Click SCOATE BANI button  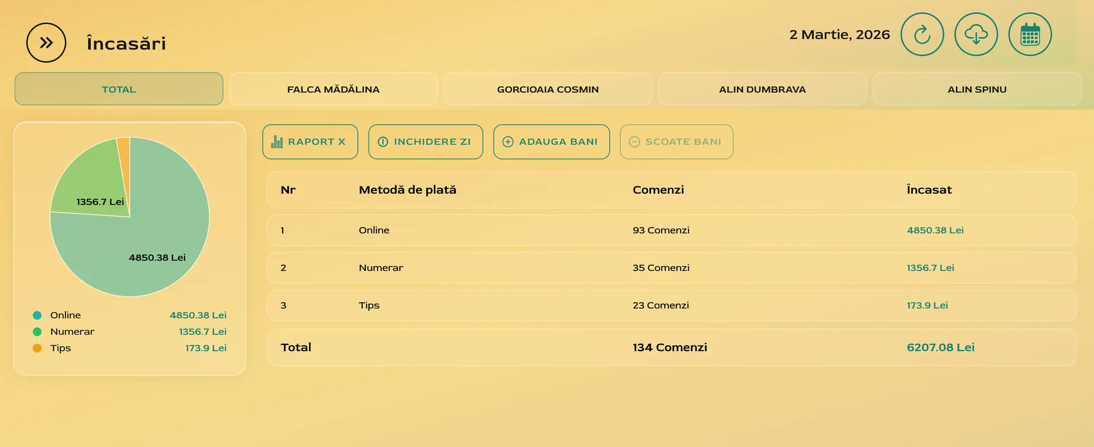pos(676,142)
